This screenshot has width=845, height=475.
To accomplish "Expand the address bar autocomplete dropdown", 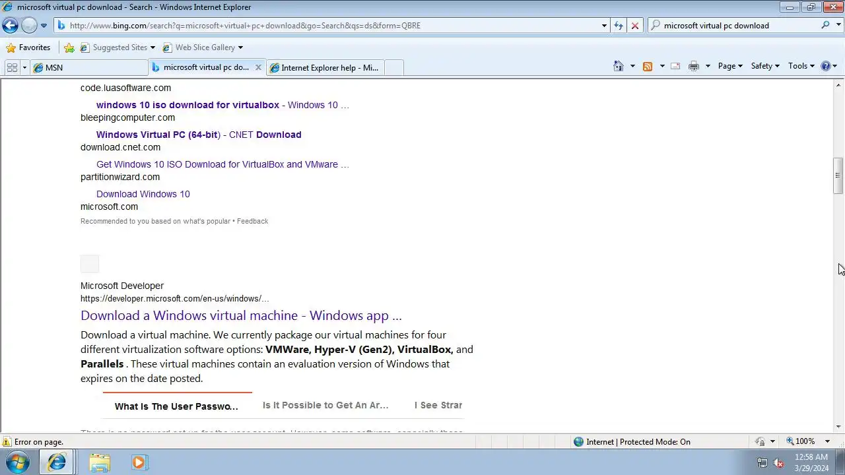I will point(604,26).
